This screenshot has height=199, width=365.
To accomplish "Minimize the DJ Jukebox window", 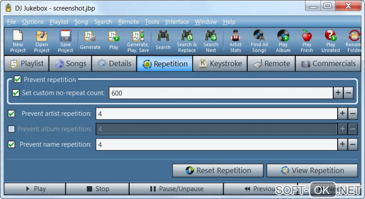I will pyautogui.click(x=313, y=6).
